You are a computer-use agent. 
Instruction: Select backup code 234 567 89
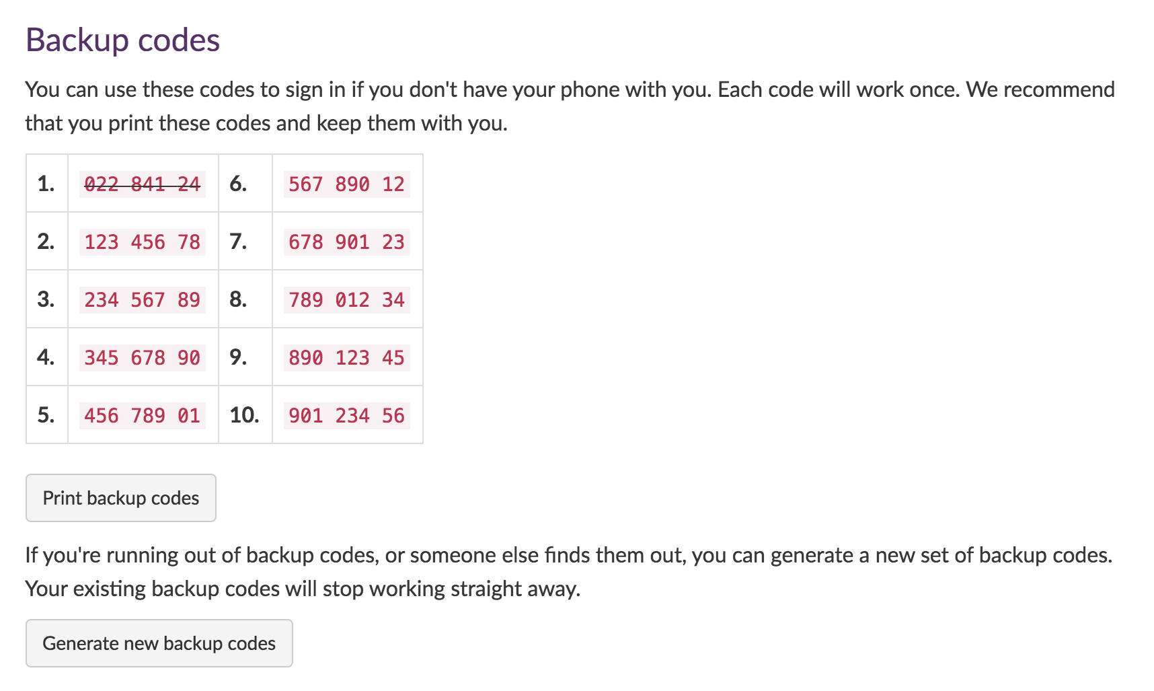tap(142, 300)
